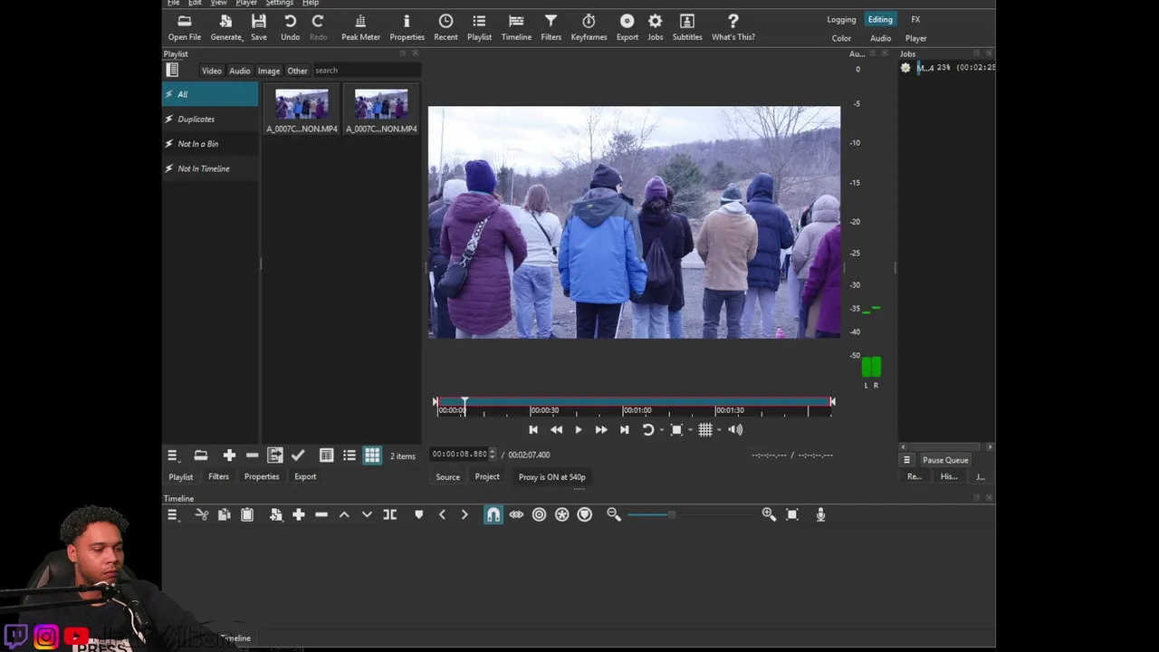Filter playlist by Audio
Viewport: 1159px width, 652px height.
(239, 71)
